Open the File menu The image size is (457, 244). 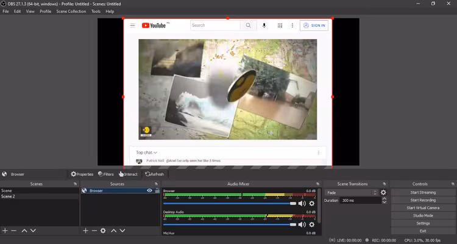[5, 12]
